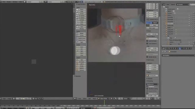Toggle the Backface Culling checkbox
The height and width of the screenshot is (109, 195).
tap(147, 89)
